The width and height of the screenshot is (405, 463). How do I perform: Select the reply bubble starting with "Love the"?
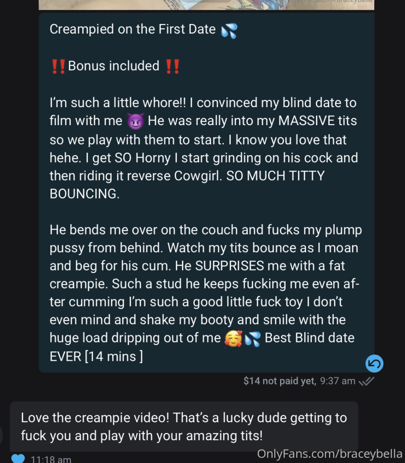[184, 427]
